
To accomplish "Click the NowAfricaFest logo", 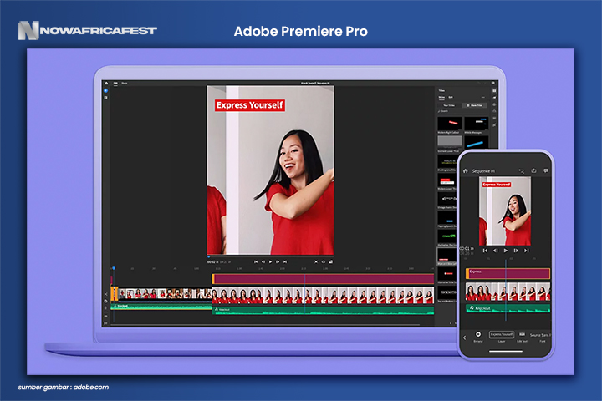I will pyautogui.click(x=87, y=30).
